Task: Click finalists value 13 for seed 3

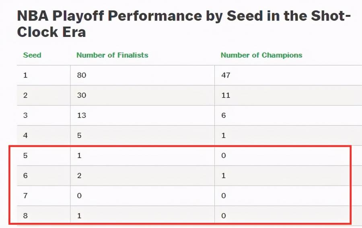Action: pyautogui.click(x=82, y=115)
